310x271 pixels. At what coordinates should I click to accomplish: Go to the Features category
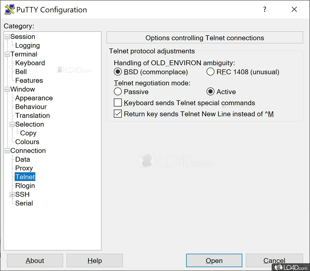[29, 80]
